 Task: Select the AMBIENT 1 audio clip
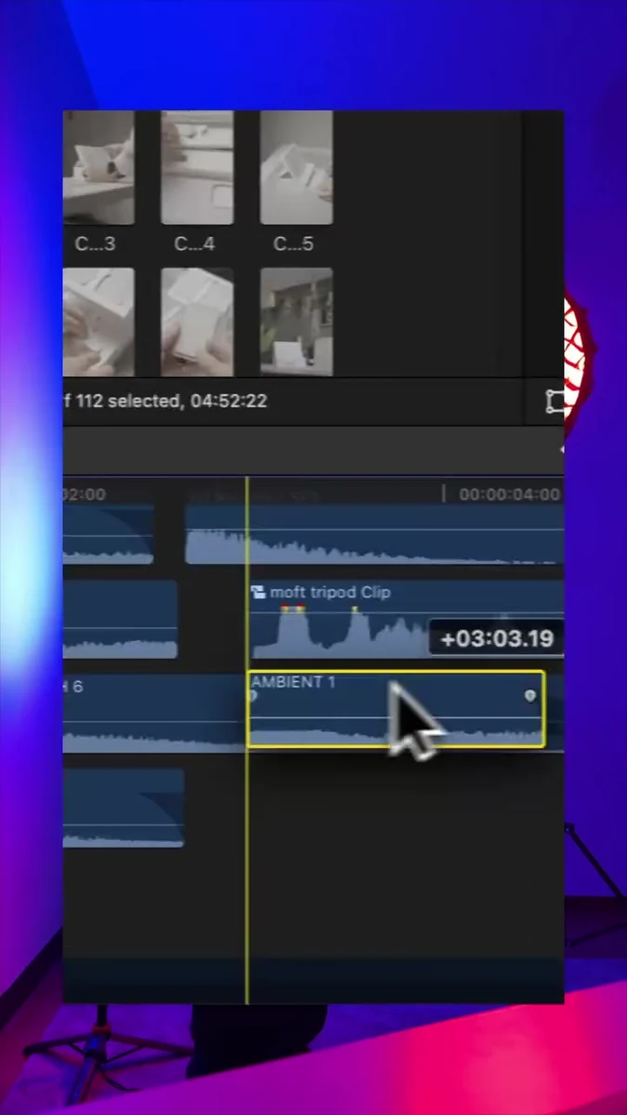click(x=396, y=709)
